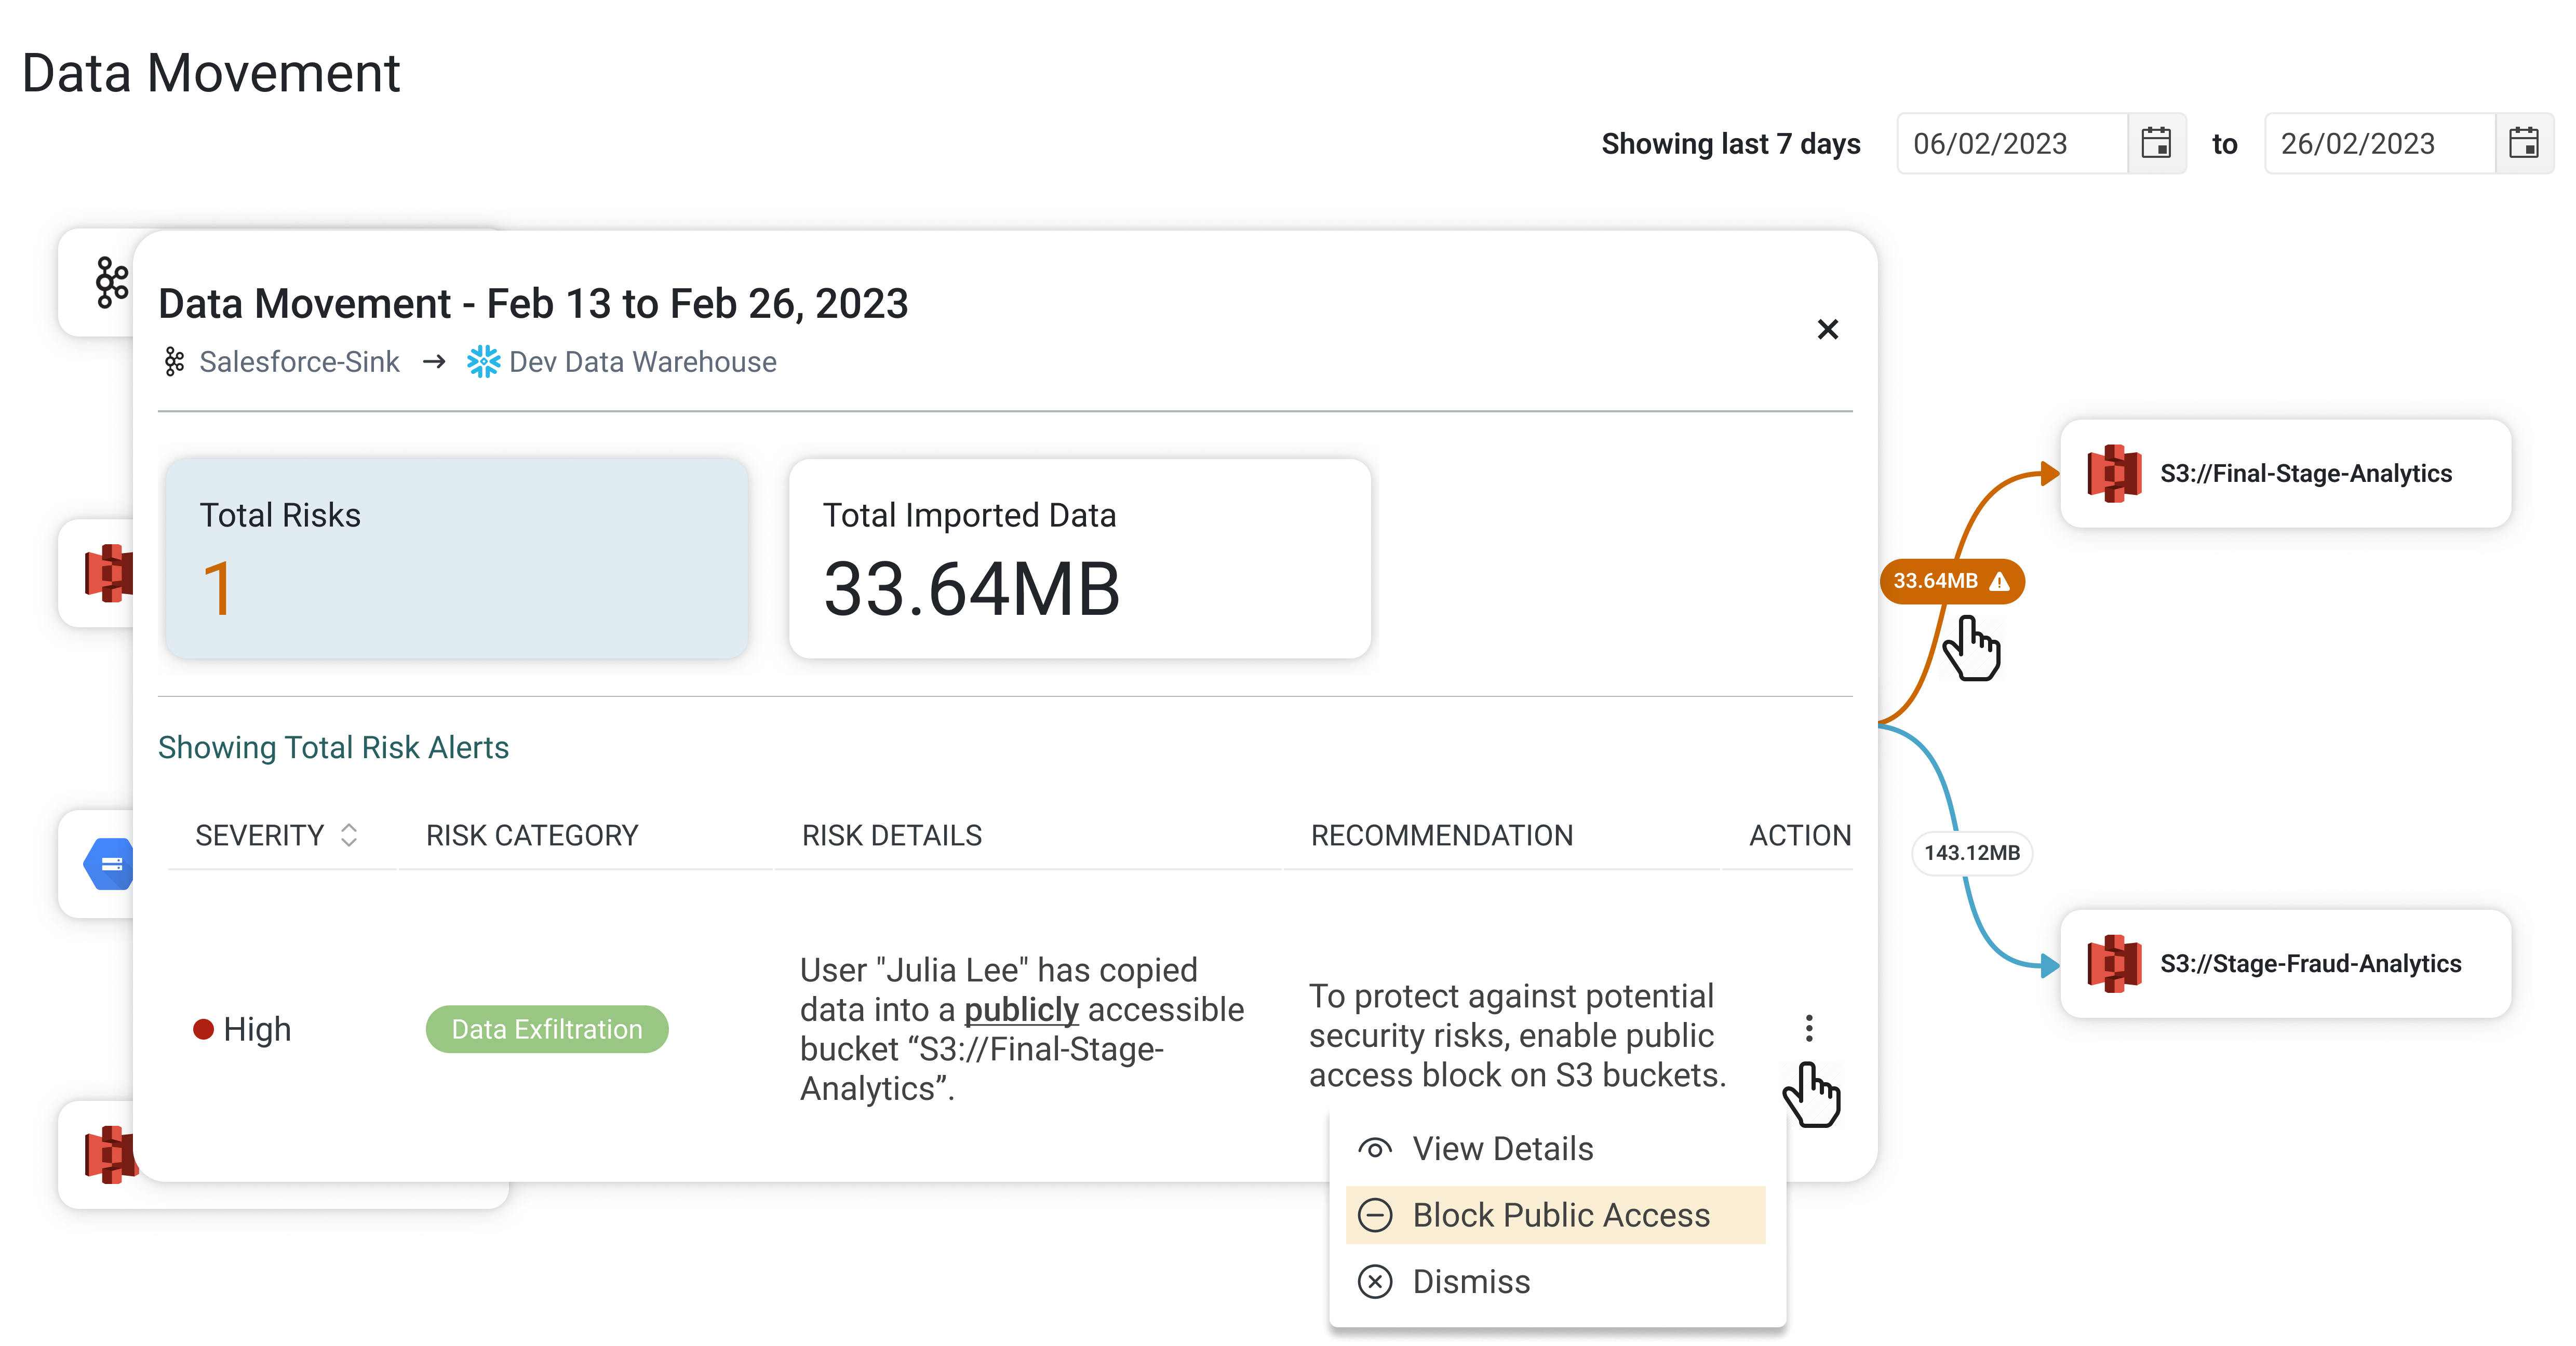Screen dimensions: 2576x1346
Task: Click the x-circle icon beside Dismiss
Action: (x=1375, y=1282)
